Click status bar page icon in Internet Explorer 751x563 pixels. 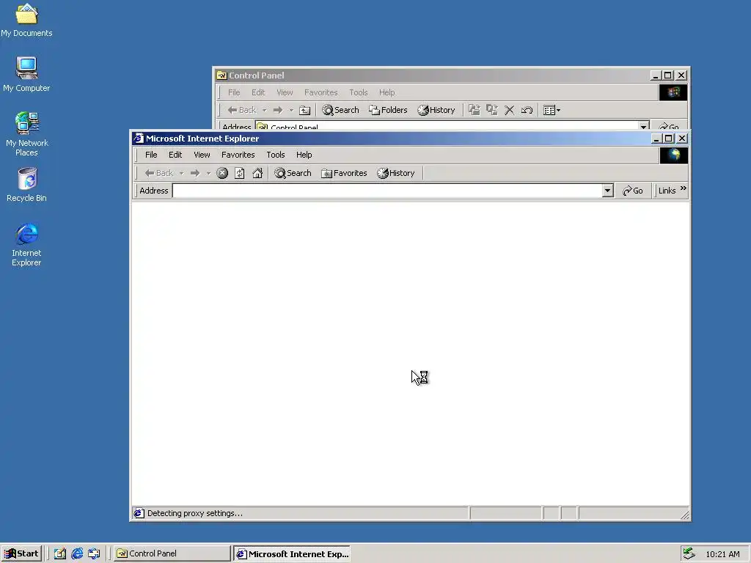tap(139, 513)
